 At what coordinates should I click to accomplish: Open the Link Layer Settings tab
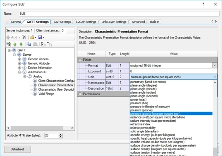(114, 22)
